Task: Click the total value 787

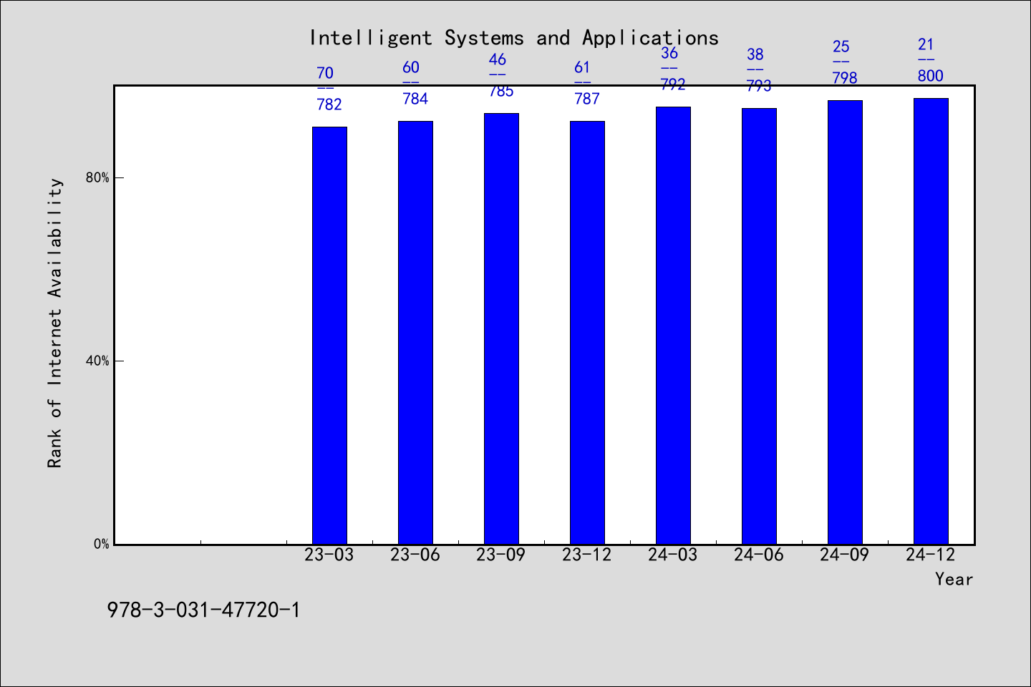Action: tap(587, 99)
